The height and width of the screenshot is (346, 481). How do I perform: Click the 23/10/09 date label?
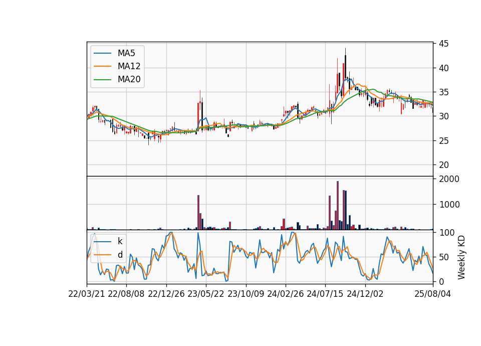click(246, 294)
